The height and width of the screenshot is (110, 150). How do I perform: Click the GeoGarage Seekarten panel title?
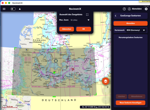(130, 16)
